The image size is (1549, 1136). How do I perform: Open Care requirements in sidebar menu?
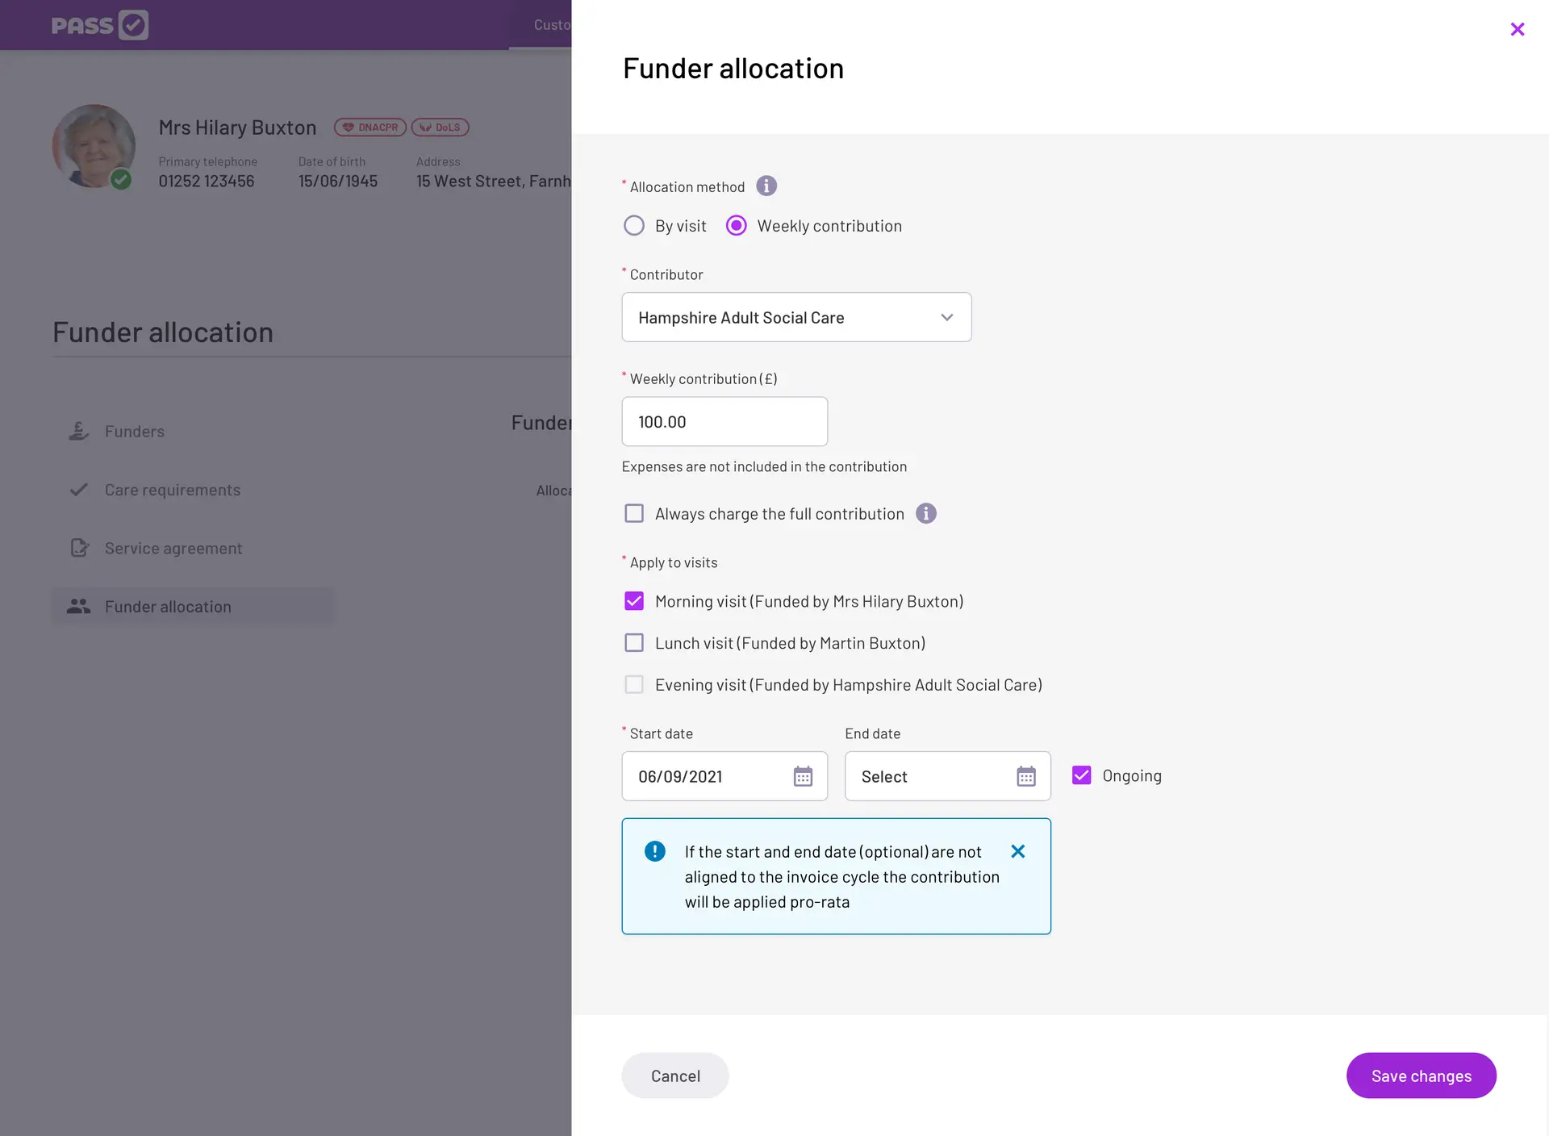pyautogui.click(x=172, y=490)
